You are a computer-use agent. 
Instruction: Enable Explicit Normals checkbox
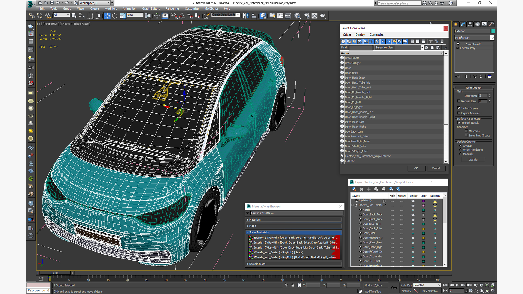tap(459, 113)
